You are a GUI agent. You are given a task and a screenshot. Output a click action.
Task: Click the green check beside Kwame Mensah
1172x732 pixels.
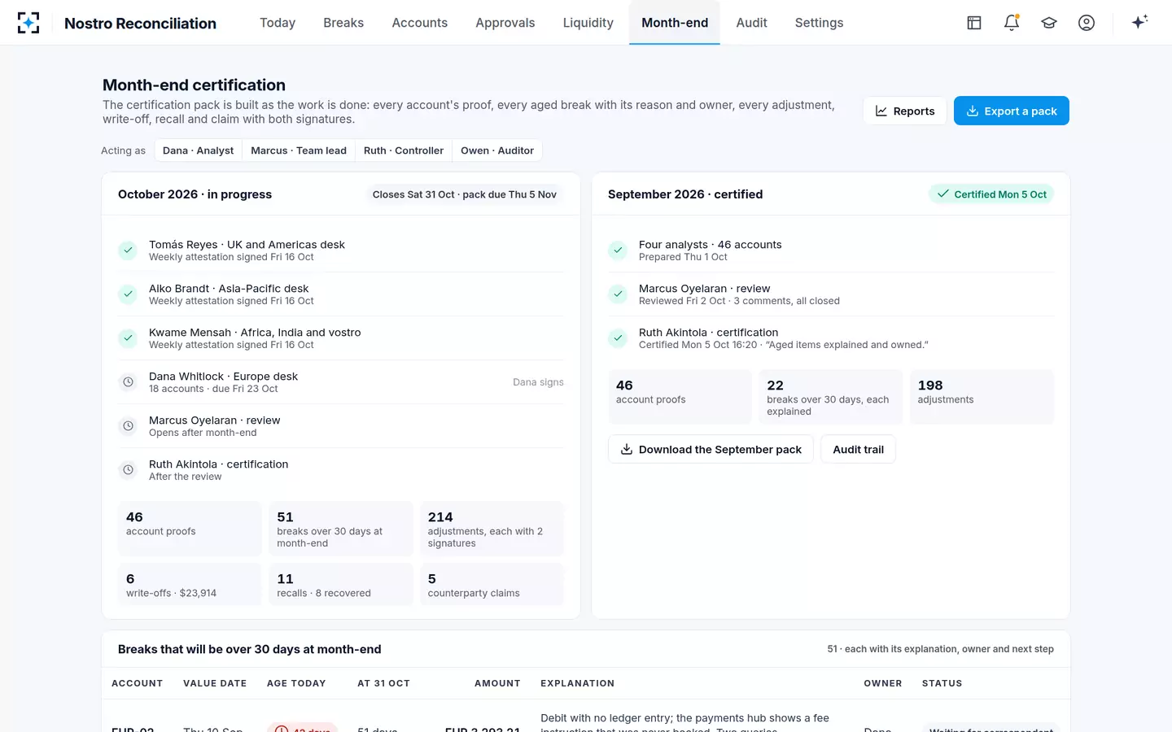coord(128,338)
